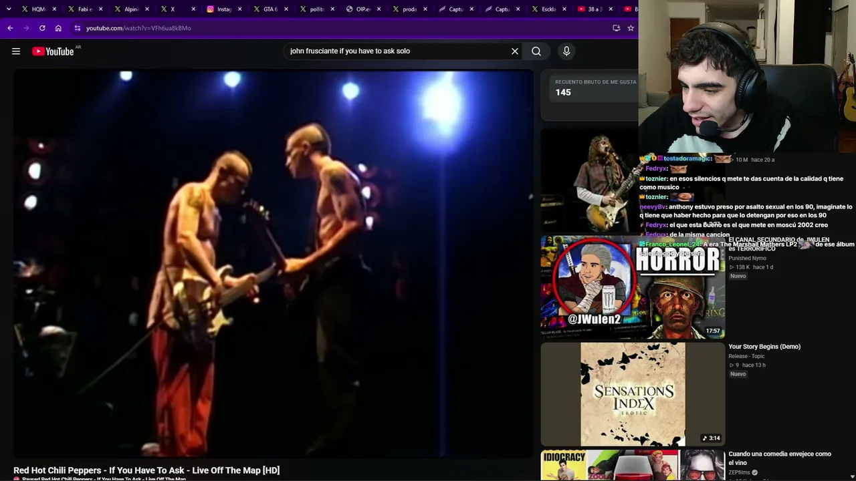The image size is (856, 481).
Task: Switch to the OIP tab
Action: (362, 9)
